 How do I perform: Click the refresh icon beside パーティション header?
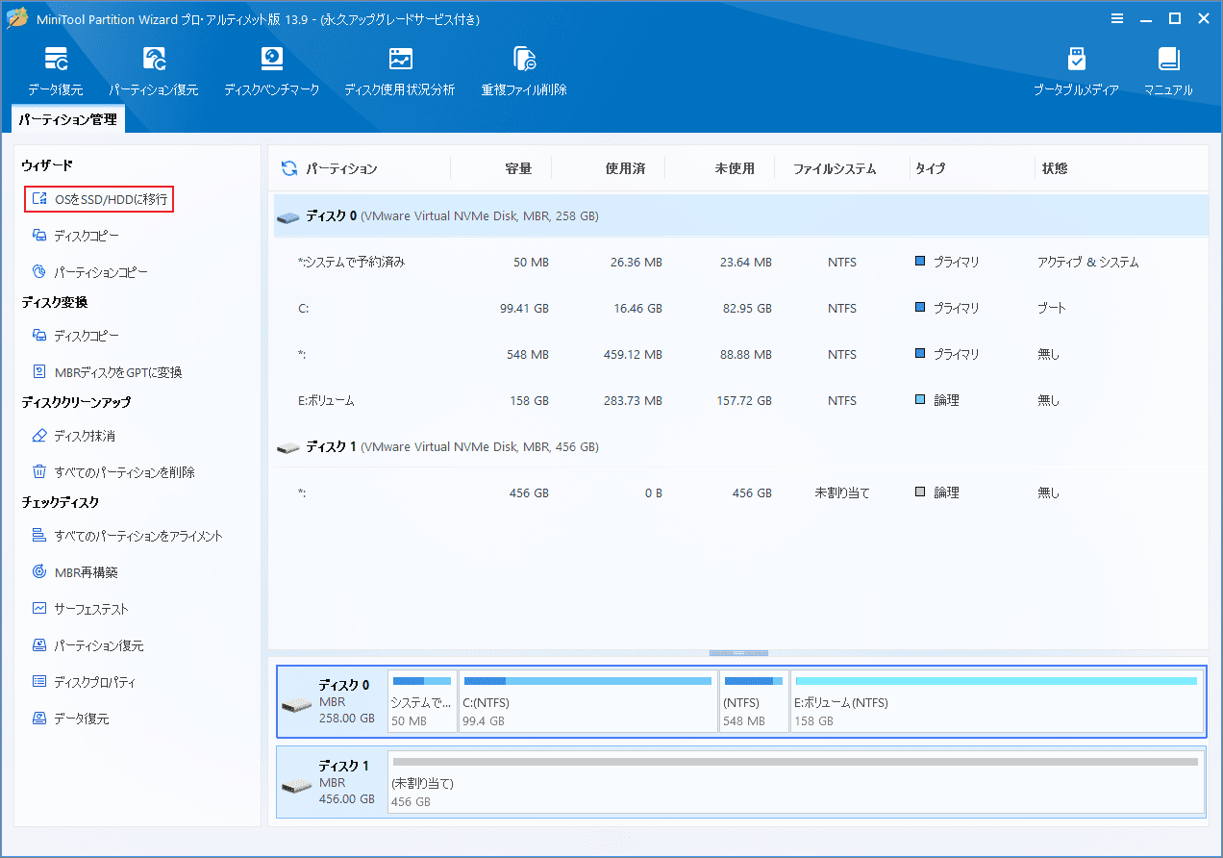tap(288, 168)
